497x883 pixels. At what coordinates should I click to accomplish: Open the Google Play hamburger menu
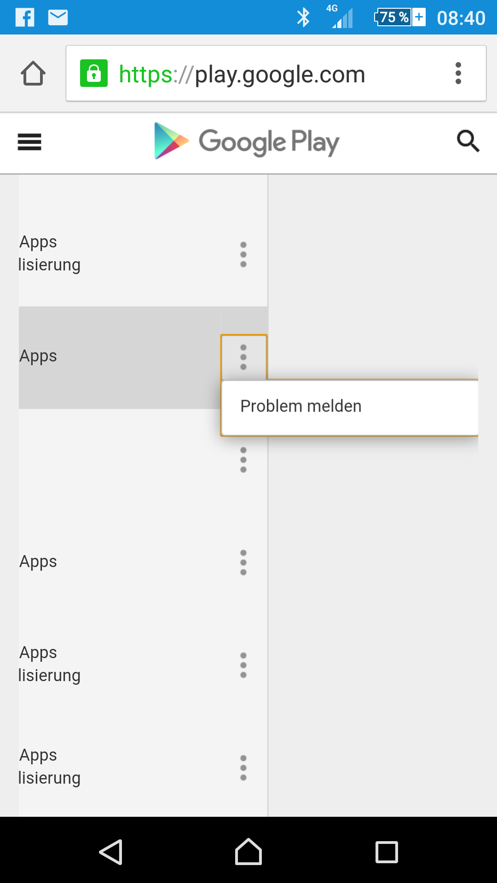tap(29, 142)
